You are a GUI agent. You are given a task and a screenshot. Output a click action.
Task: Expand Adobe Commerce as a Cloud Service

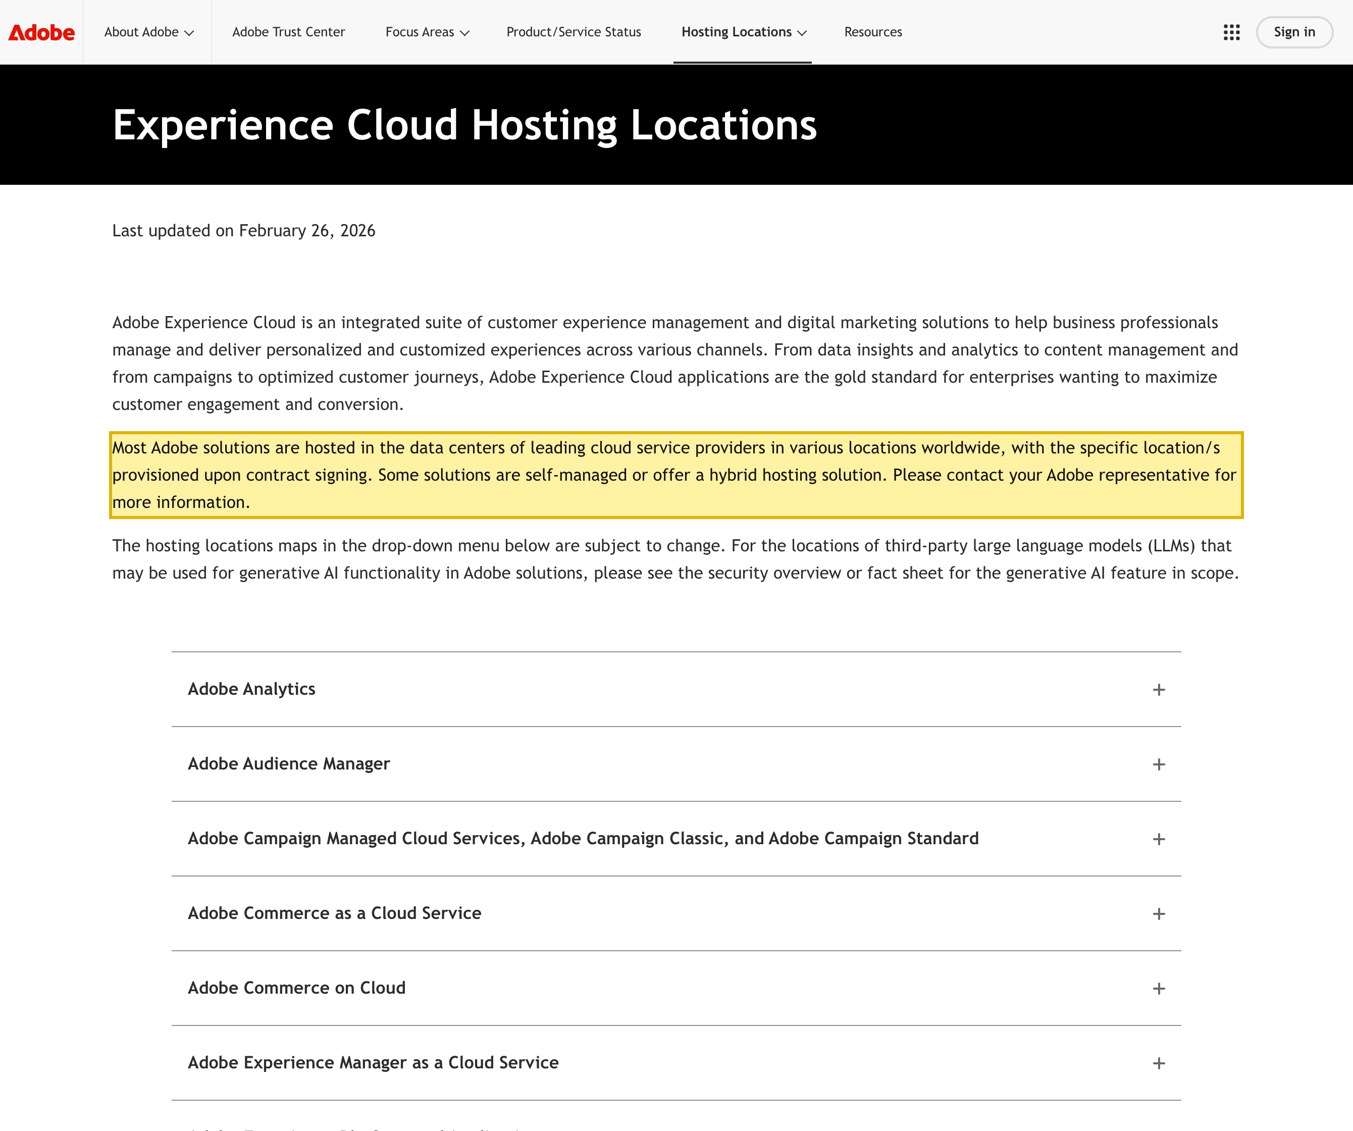pos(676,914)
